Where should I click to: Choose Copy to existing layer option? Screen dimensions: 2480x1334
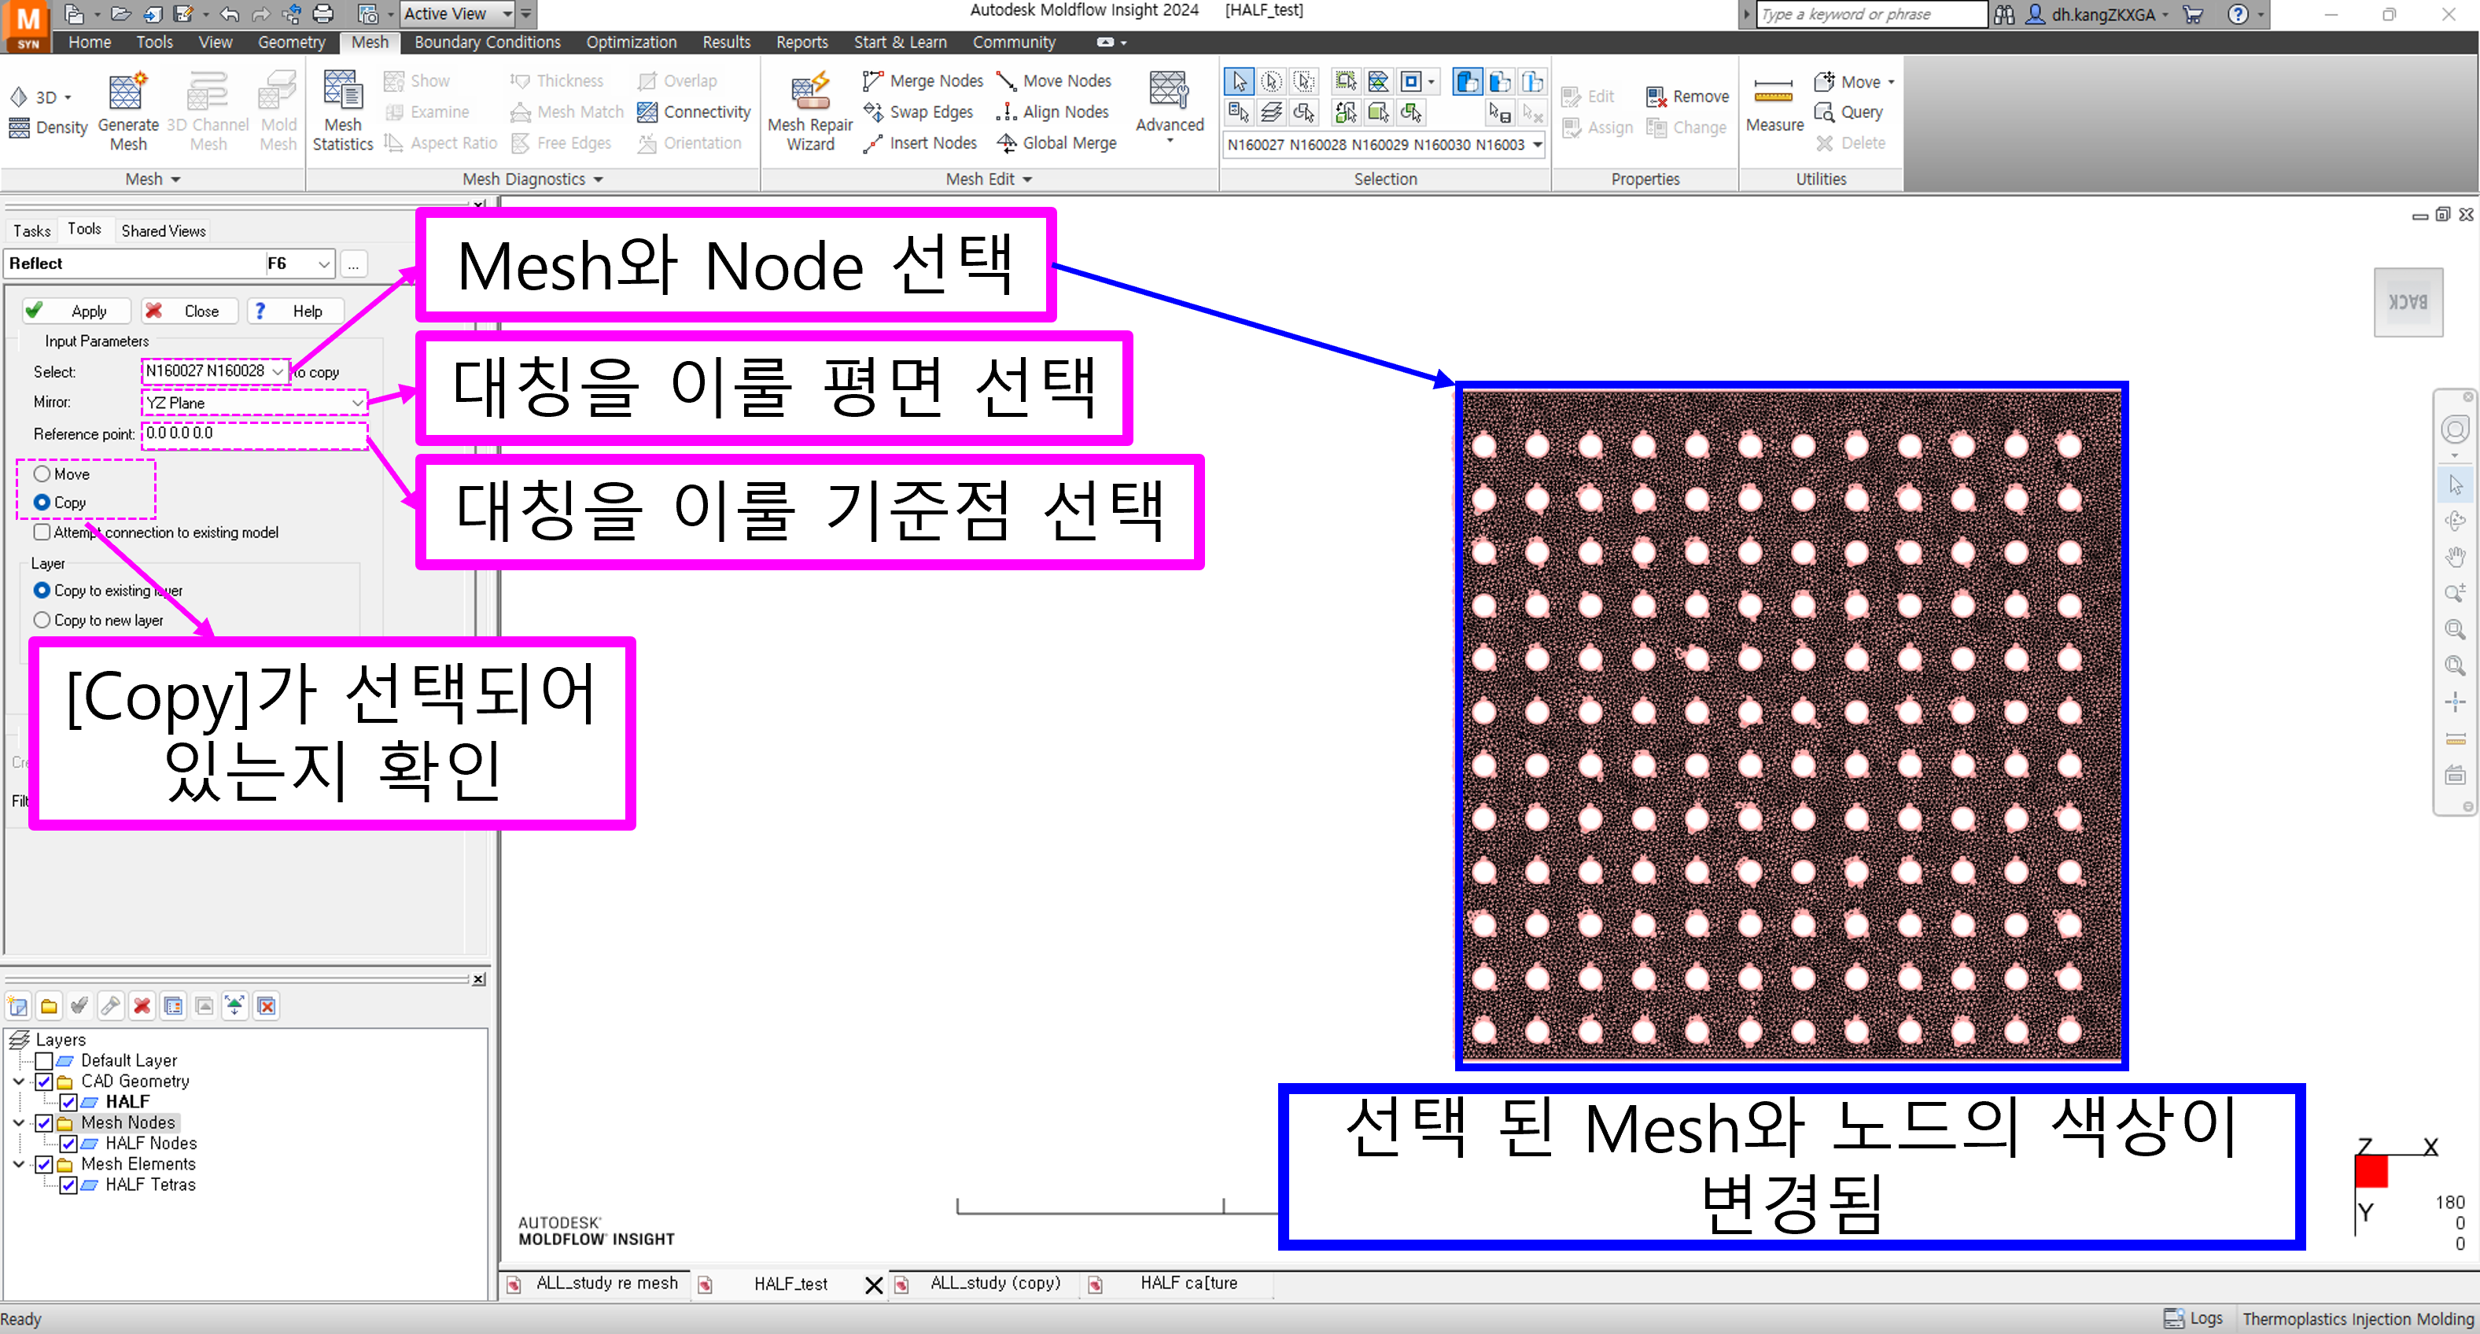click(x=42, y=590)
